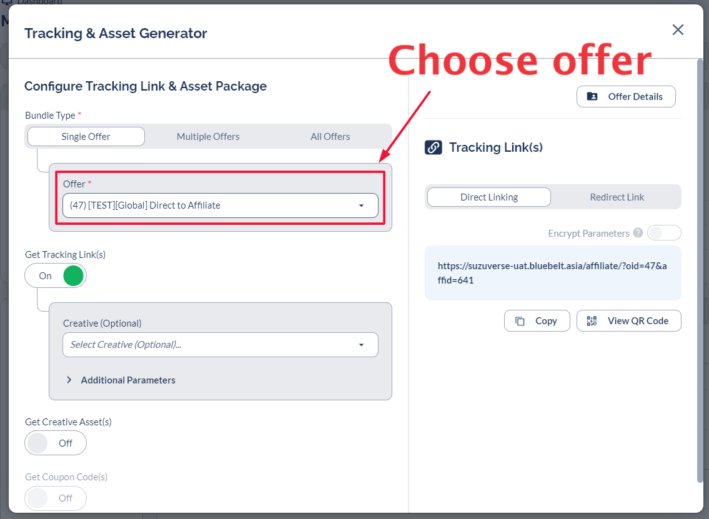This screenshot has height=519, width=709.
Task: Open the Select Creative (Optional) dropdown
Action: [220, 345]
